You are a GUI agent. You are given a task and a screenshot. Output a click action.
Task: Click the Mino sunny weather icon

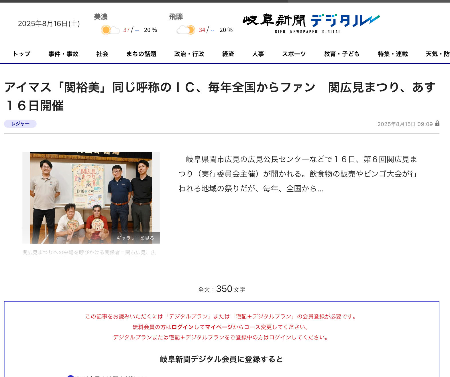pos(110,30)
